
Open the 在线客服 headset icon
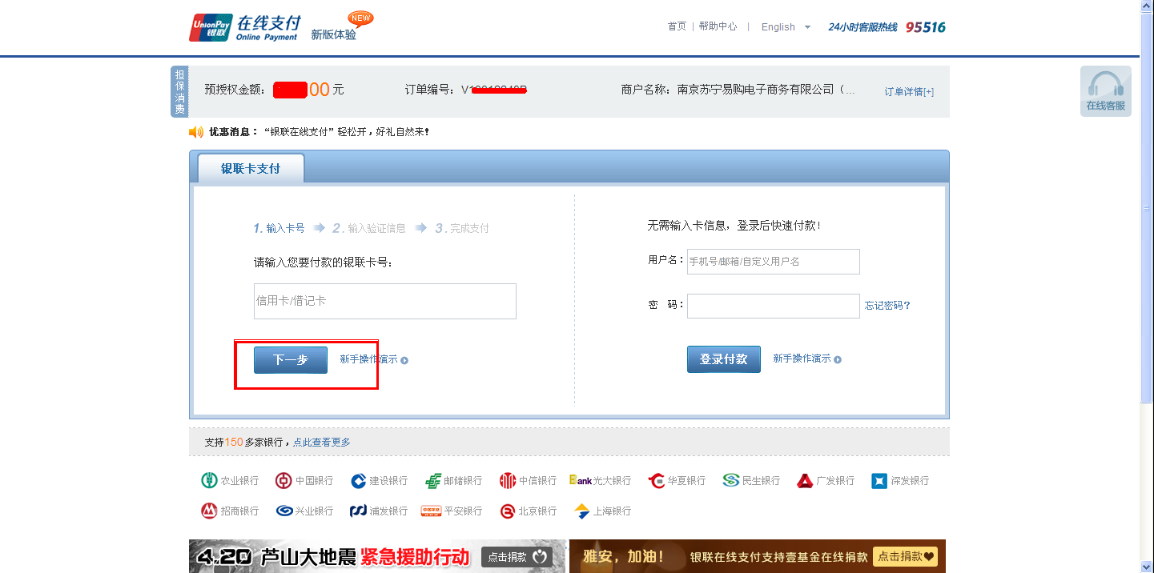tap(1105, 90)
